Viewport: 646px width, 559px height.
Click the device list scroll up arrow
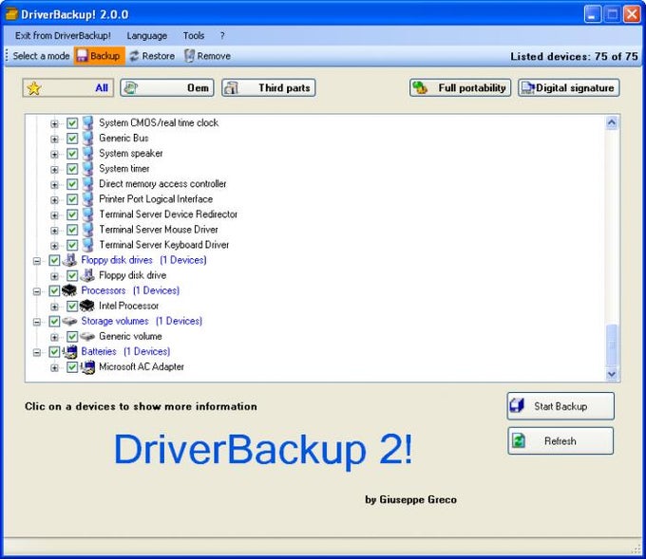[612, 122]
